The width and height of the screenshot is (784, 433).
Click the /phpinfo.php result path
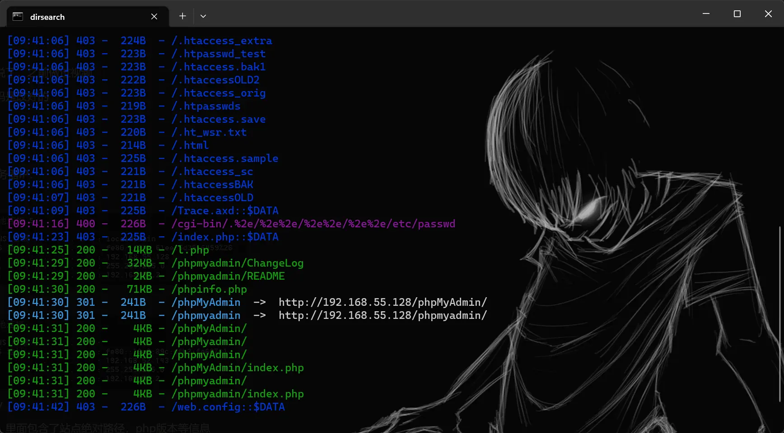pyautogui.click(x=209, y=289)
